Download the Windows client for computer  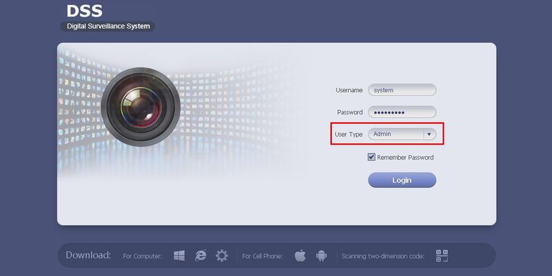pos(179,255)
